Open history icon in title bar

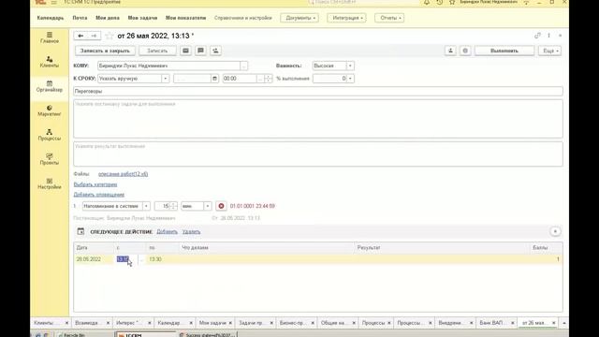(440, 2)
